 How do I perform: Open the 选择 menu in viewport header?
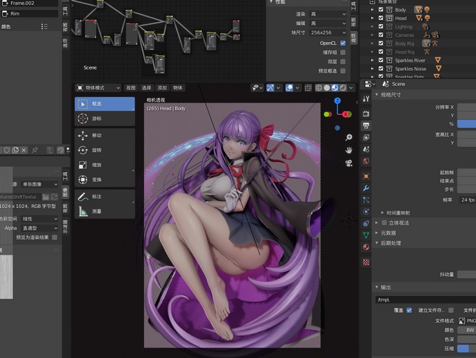146,88
